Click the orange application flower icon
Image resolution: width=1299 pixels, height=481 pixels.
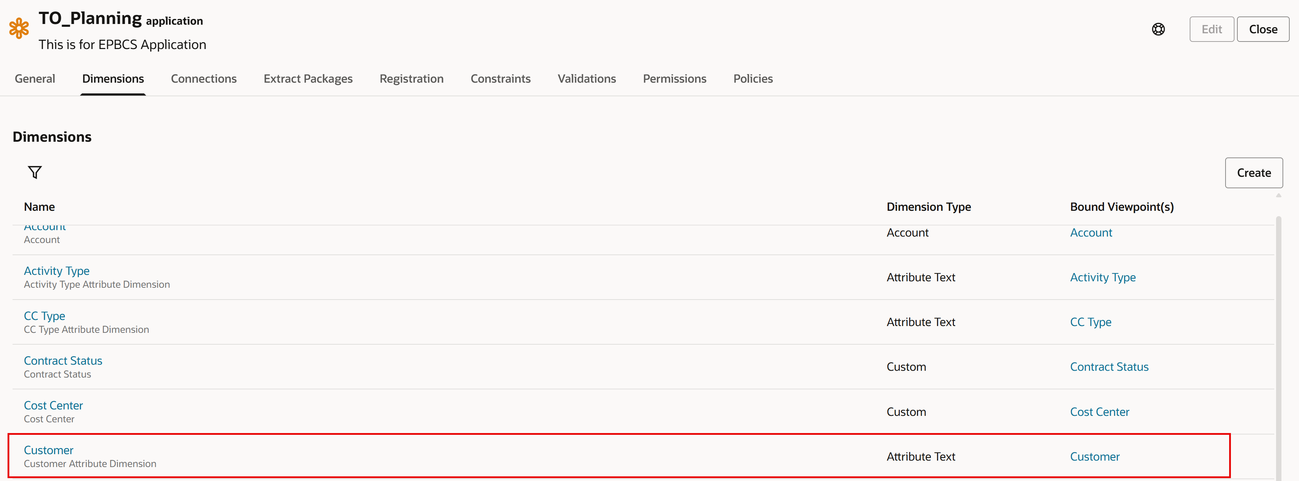click(19, 28)
